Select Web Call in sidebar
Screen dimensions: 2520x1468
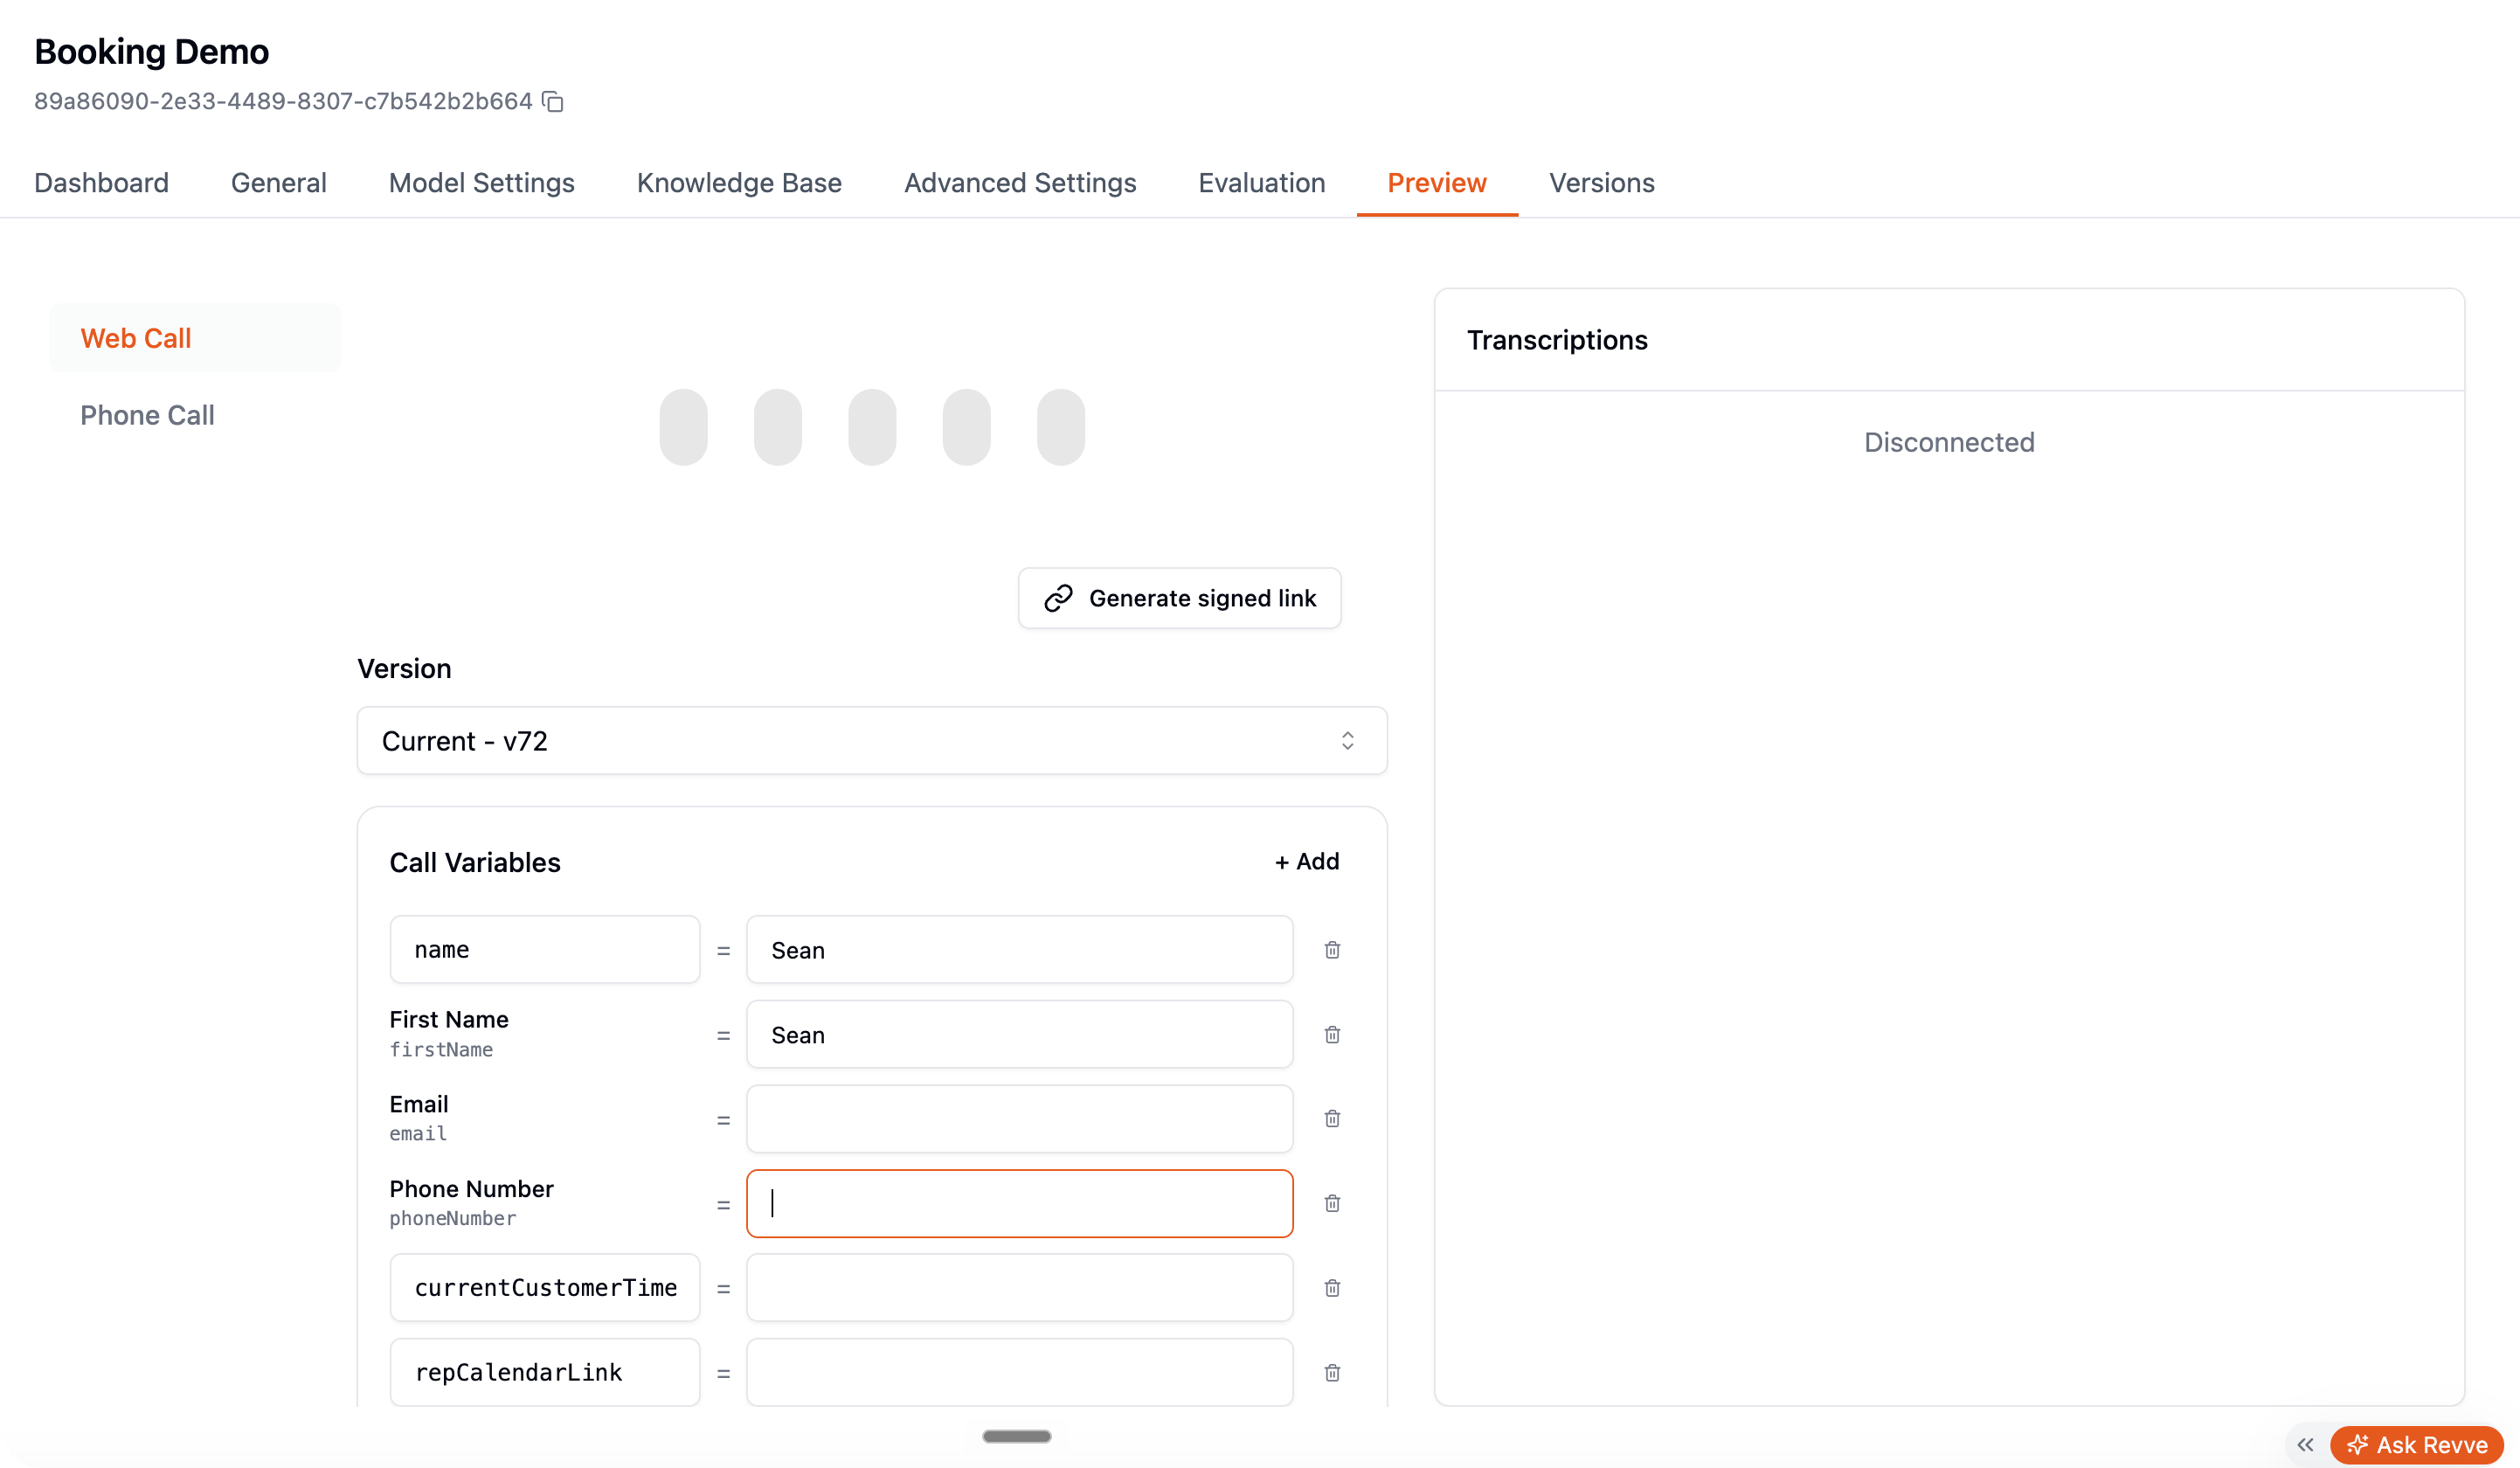(195, 338)
